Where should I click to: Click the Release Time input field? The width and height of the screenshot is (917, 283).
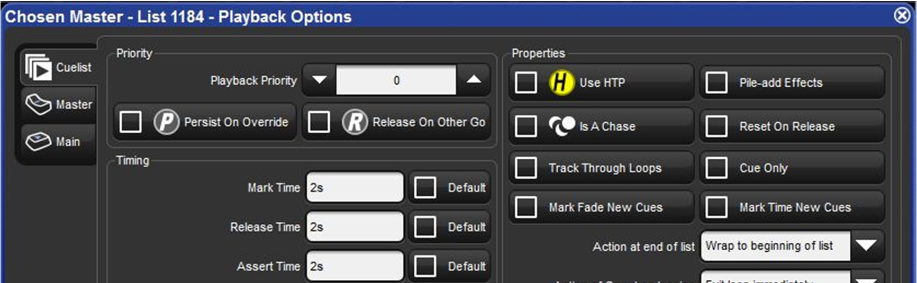355,227
